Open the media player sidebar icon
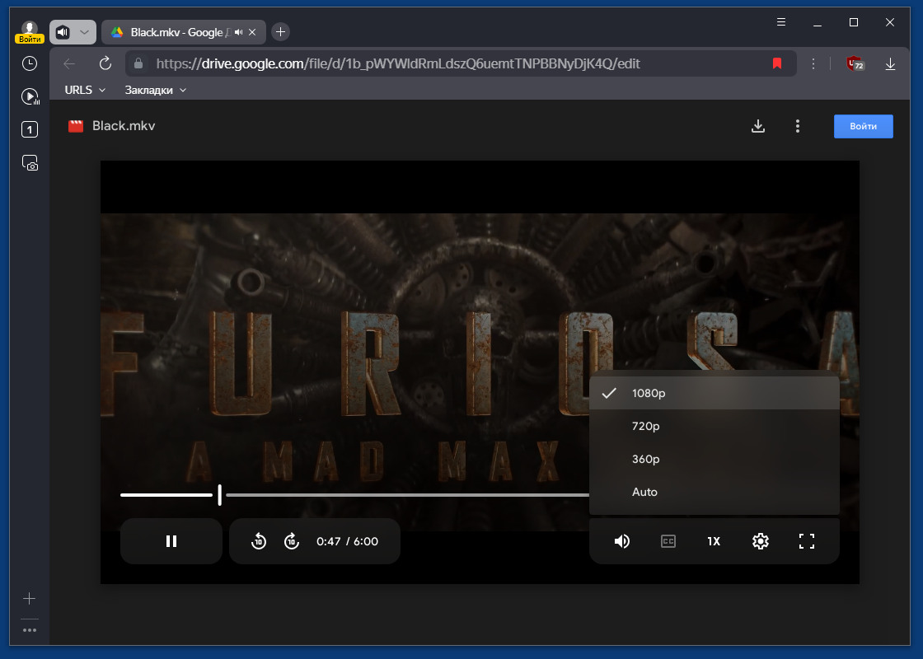This screenshot has width=923, height=659. (x=30, y=96)
